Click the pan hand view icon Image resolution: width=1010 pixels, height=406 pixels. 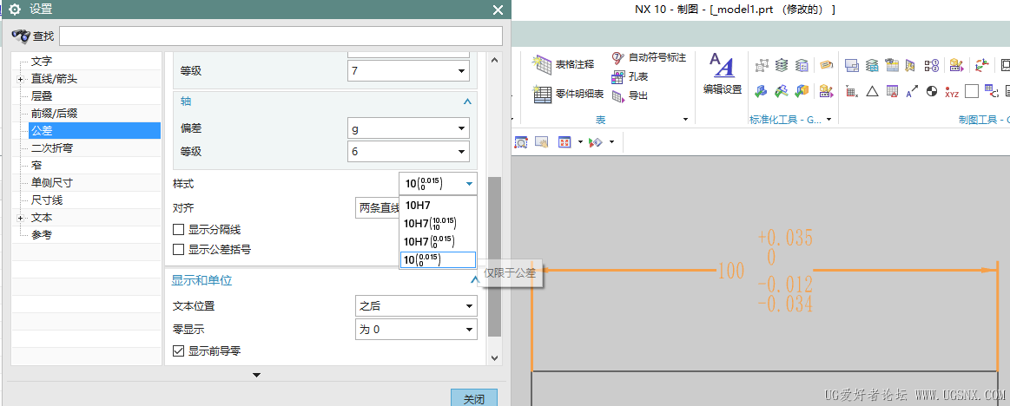tap(541, 141)
